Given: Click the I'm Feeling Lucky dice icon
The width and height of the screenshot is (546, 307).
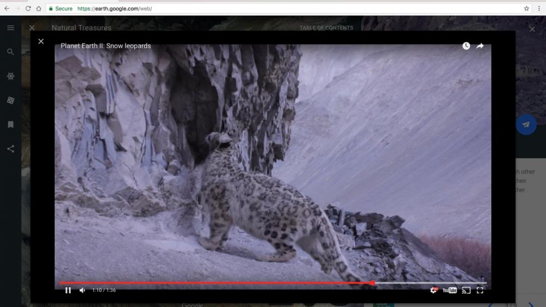Looking at the screenshot, I should 10,100.
